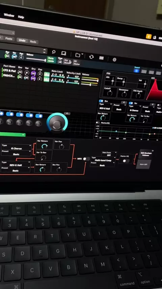This screenshot has height=289, width=162.
Task: Open Var Type dropdown showing G Chorus
Action: pyautogui.click(x=135, y=109)
